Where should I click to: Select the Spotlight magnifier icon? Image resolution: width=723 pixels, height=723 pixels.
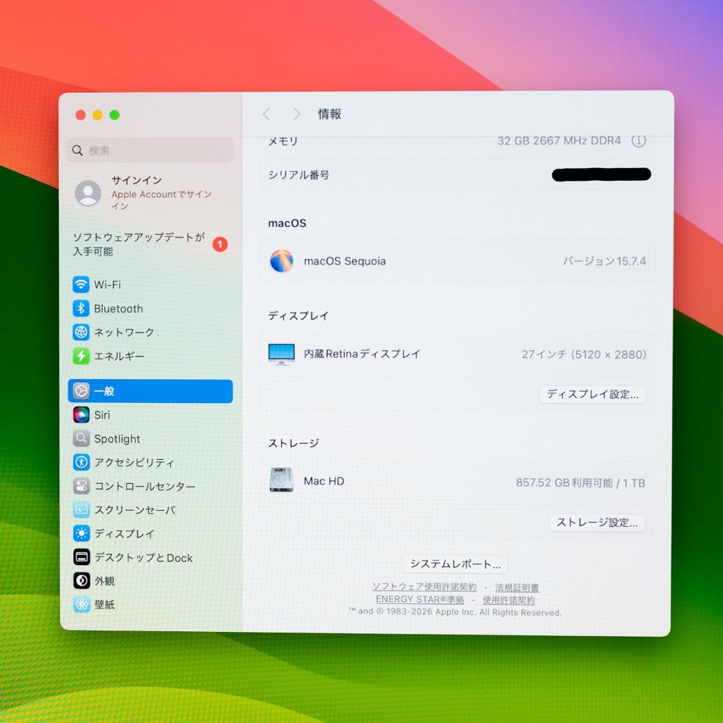coord(81,438)
